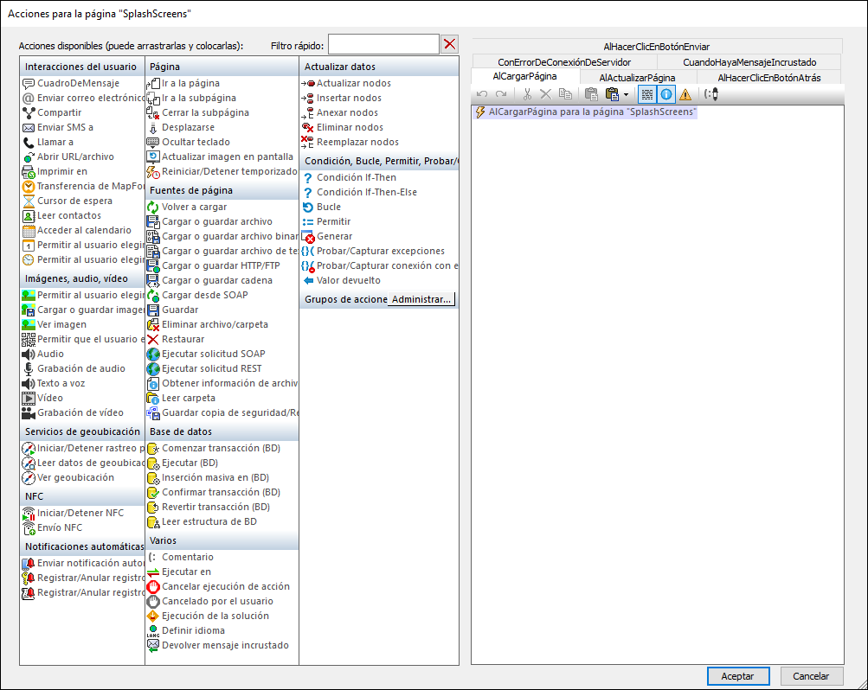Click the Volver a cargar action

(x=194, y=207)
